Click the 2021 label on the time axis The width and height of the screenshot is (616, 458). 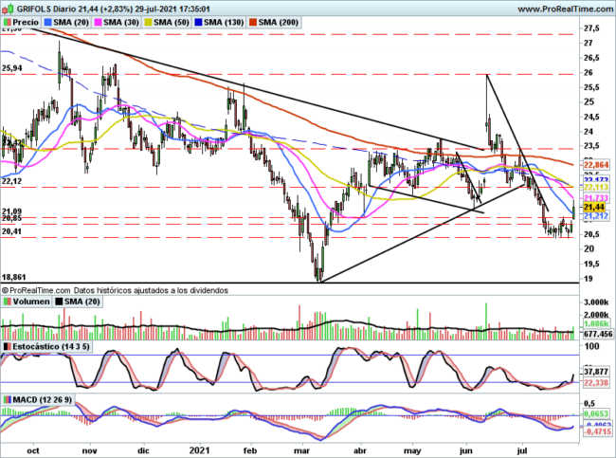tap(200, 450)
